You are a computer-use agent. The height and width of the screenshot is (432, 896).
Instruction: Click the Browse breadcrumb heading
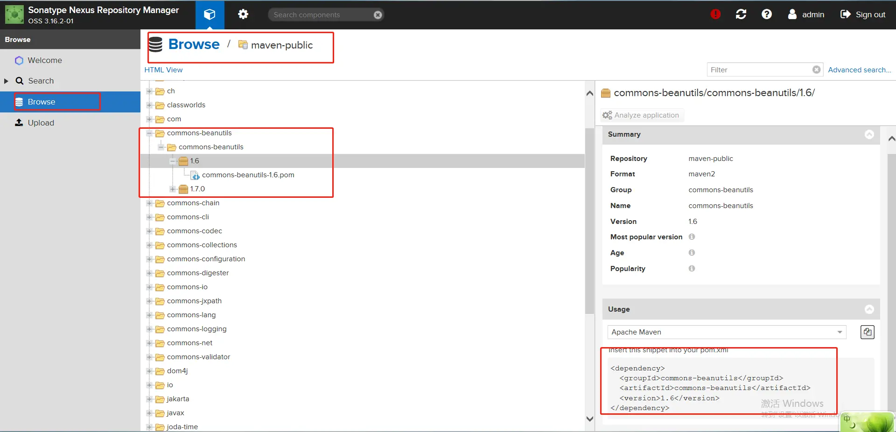[x=194, y=44]
